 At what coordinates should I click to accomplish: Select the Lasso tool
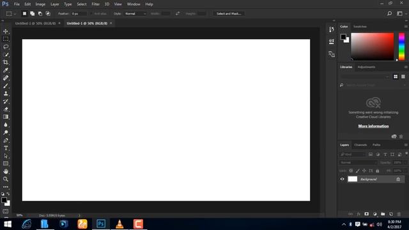coord(6,47)
